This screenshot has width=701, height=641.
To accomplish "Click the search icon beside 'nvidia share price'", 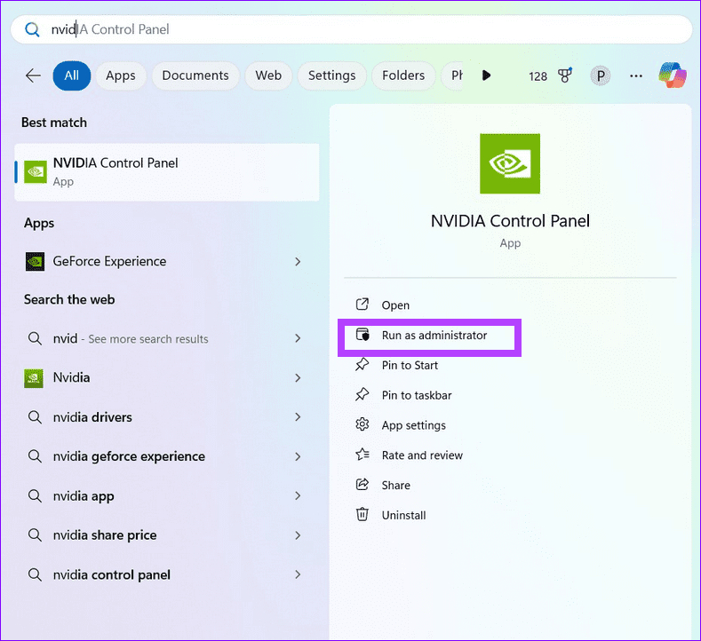I will click(x=35, y=535).
